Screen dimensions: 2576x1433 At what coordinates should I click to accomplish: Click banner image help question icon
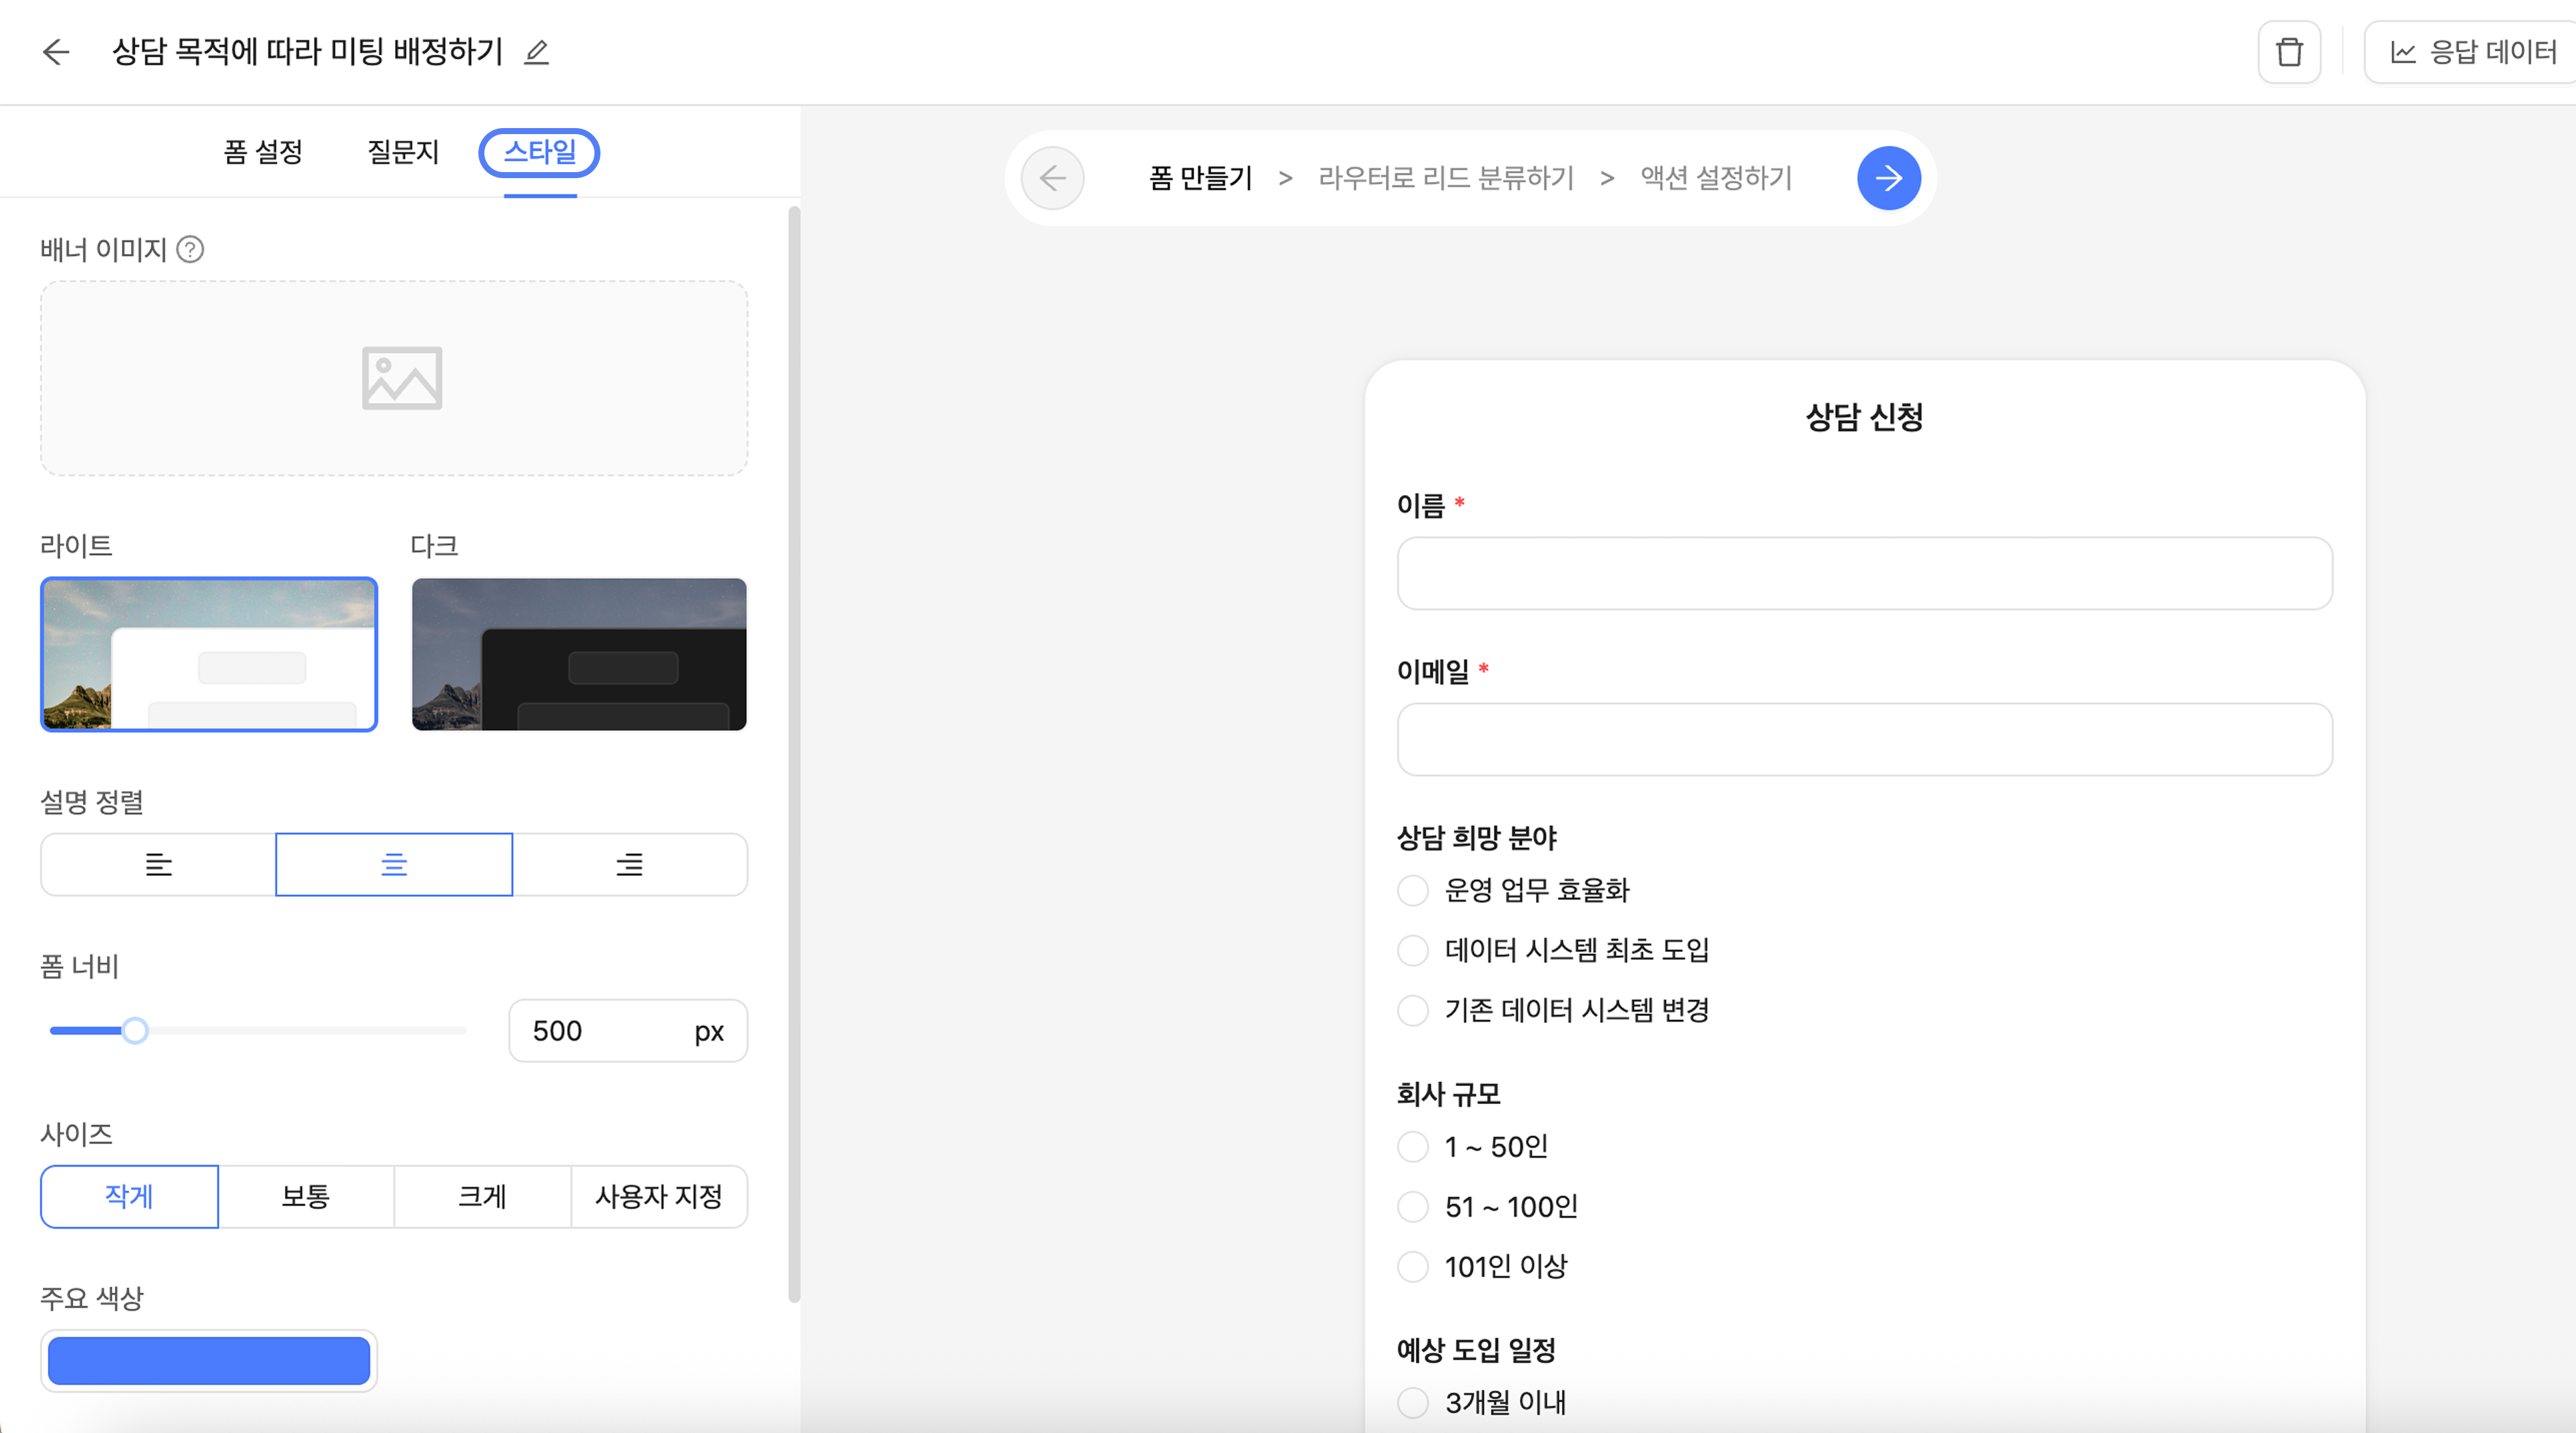pos(190,249)
